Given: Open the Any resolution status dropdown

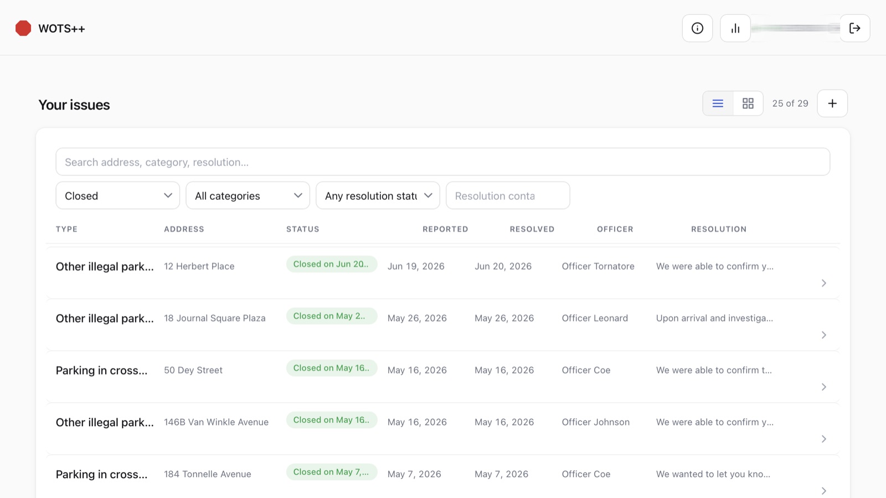Looking at the screenshot, I should point(378,196).
